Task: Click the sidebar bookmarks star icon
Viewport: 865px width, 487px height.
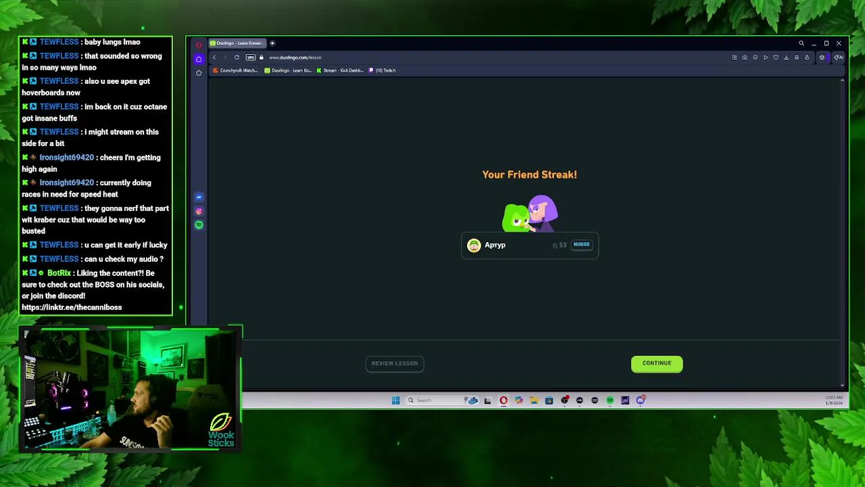Action: click(199, 72)
